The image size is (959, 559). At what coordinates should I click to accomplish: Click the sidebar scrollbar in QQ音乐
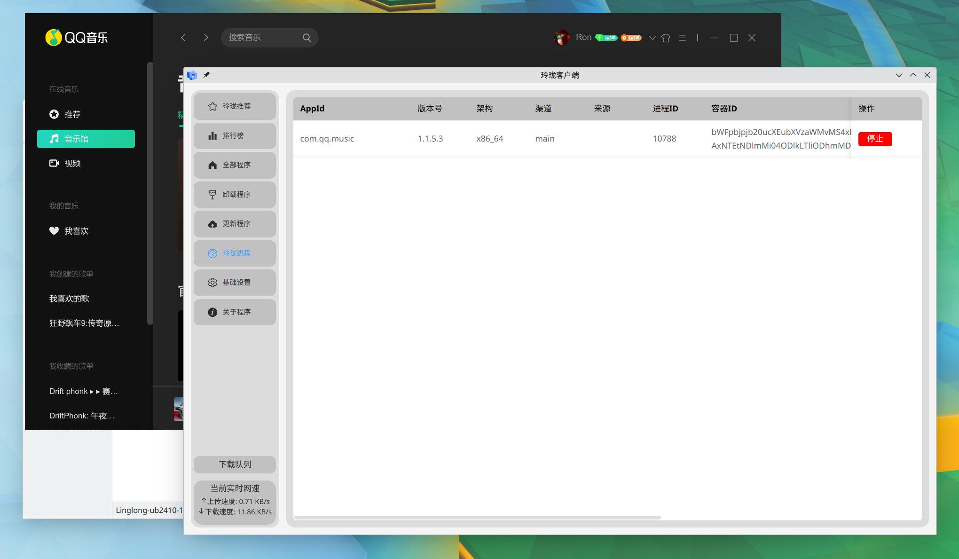[x=150, y=193]
